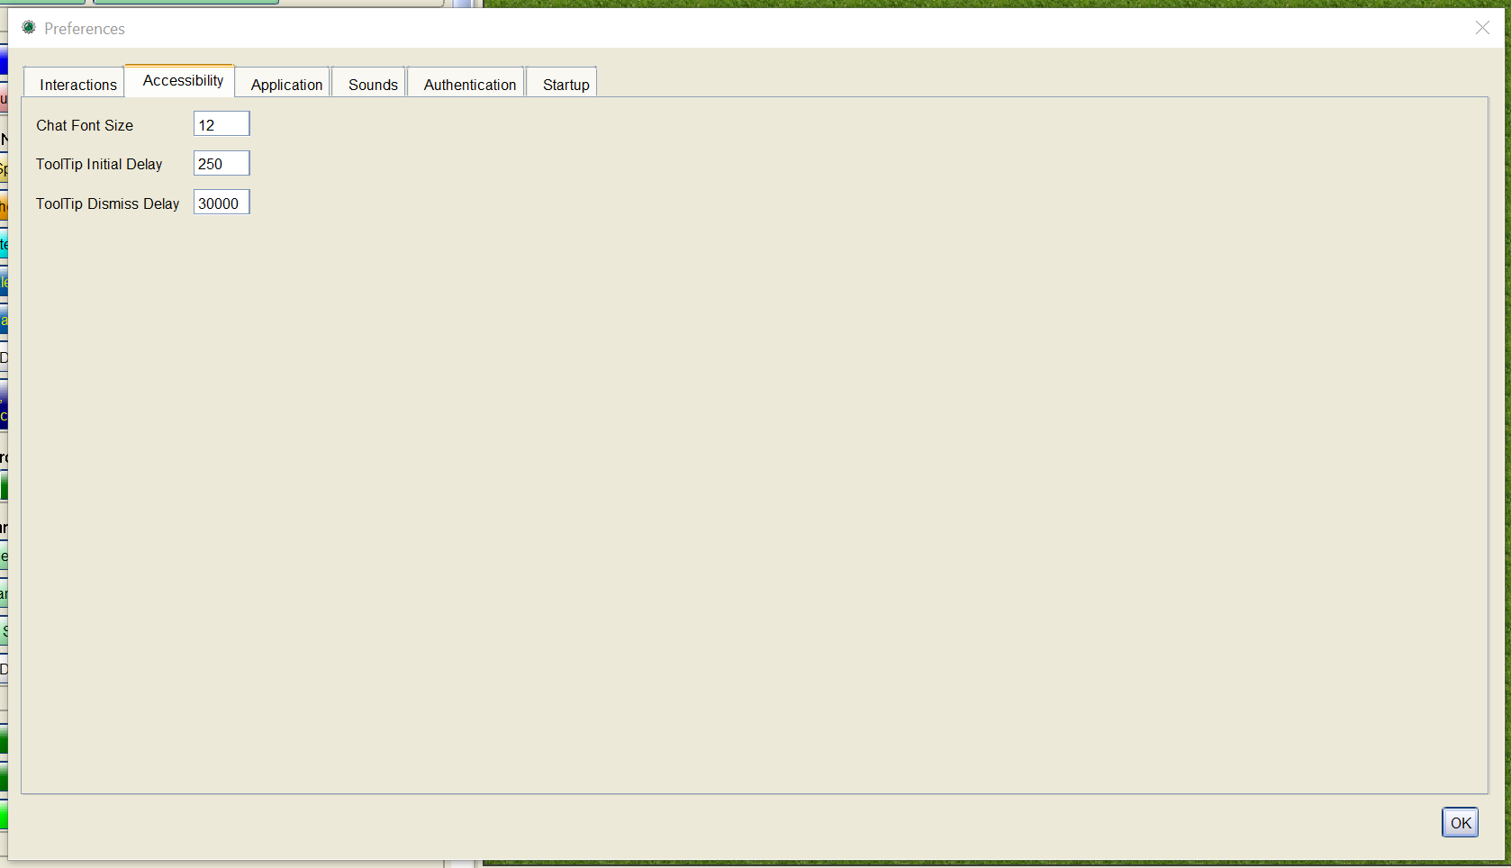Click the Chat Font Size label
Image resolution: width=1511 pixels, height=868 pixels.
click(x=84, y=125)
